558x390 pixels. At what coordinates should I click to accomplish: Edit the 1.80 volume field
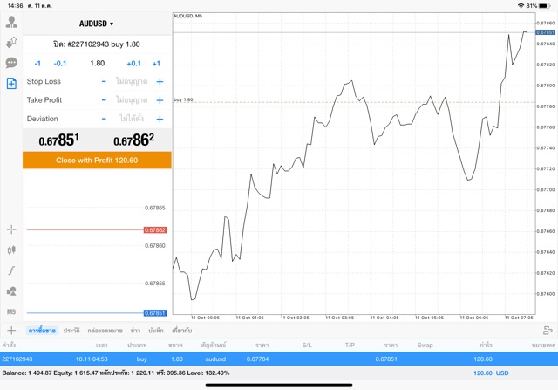(97, 64)
